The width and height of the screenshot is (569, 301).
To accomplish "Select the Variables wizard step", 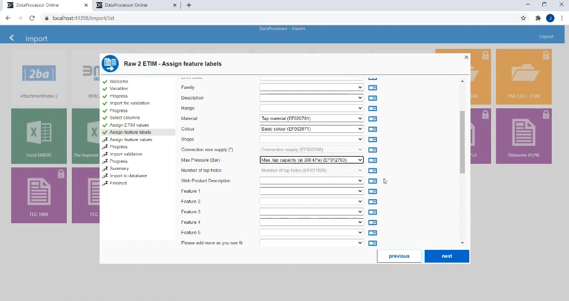I will coord(119,89).
